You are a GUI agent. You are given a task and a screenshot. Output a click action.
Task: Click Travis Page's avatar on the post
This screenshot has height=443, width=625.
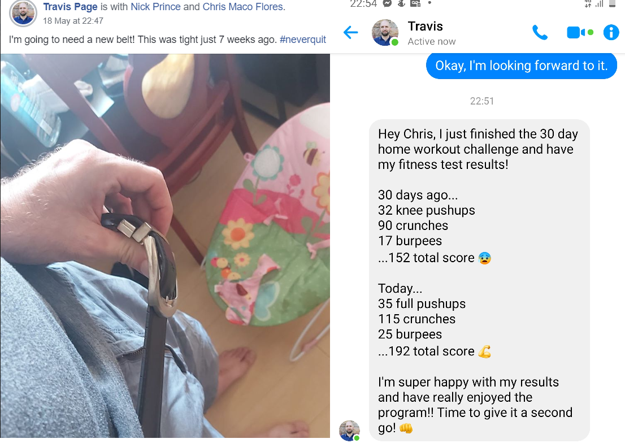tap(23, 13)
